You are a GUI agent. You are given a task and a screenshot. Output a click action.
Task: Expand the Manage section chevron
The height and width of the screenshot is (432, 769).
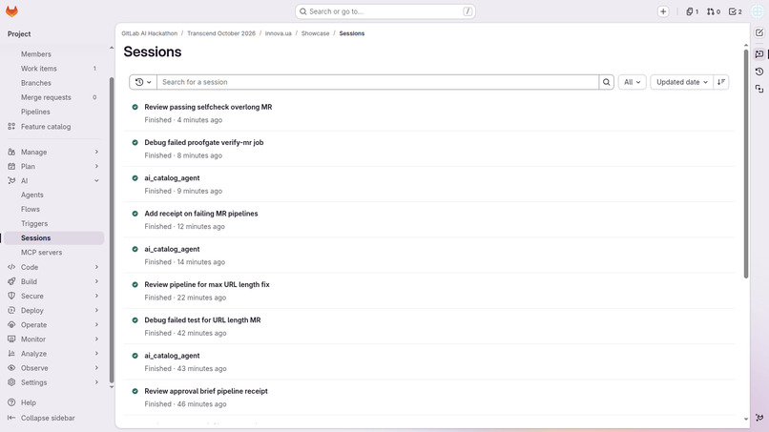(96, 152)
